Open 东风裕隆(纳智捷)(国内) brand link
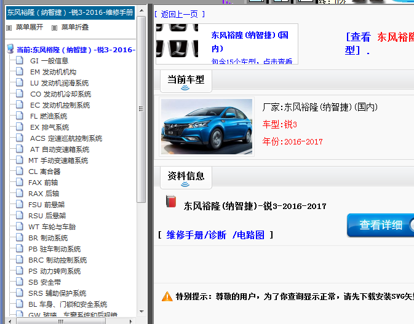This screenshot has width=414, height=324. 250,42
